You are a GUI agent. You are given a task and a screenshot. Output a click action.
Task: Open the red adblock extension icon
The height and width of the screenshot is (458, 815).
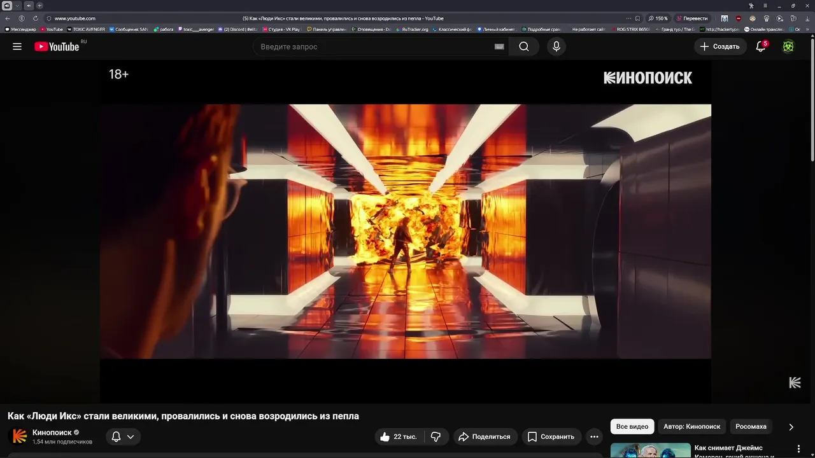pyautogui.click(x=739, y=18)
